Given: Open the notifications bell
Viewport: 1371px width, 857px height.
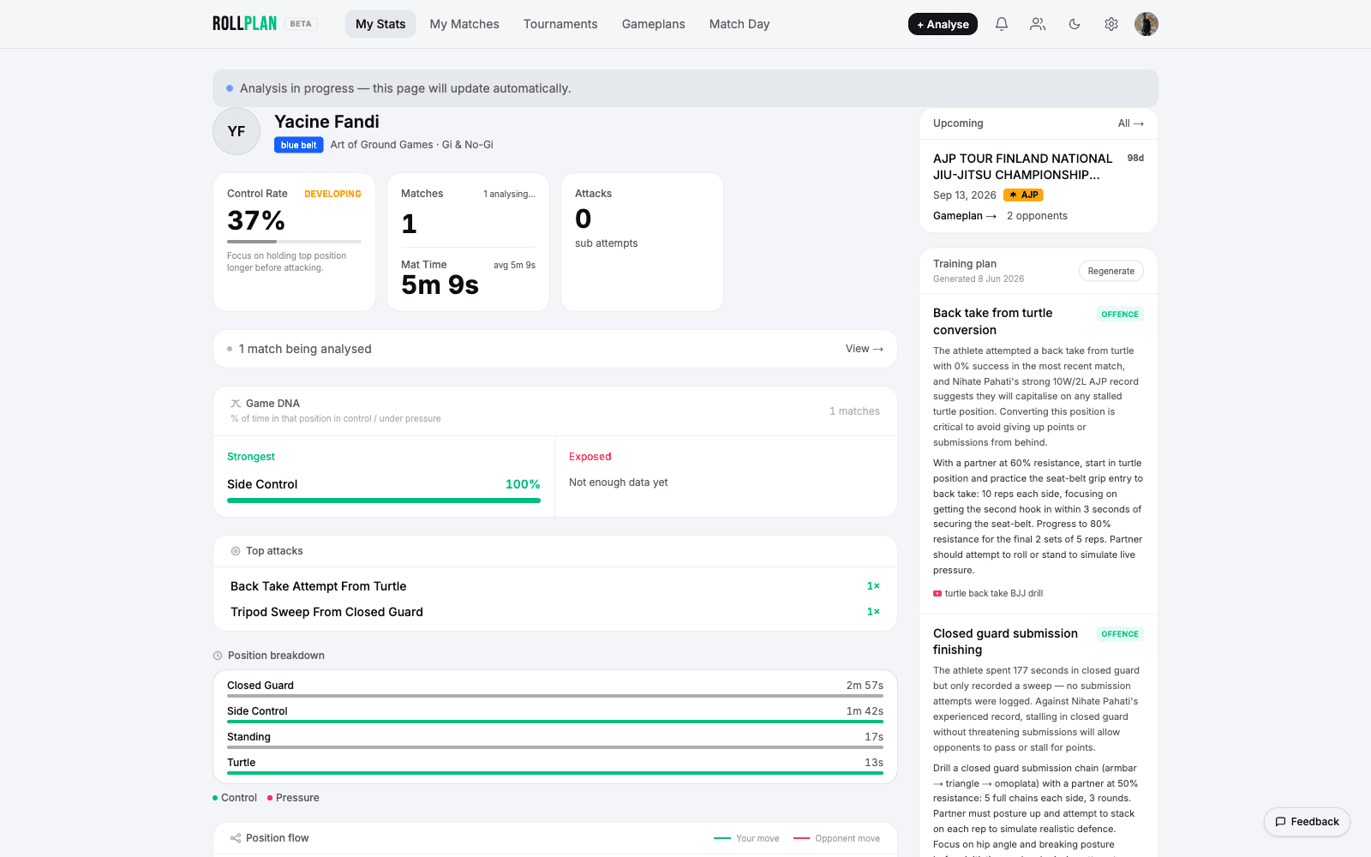Looking at the screenshot, I should click(1001, 24).
